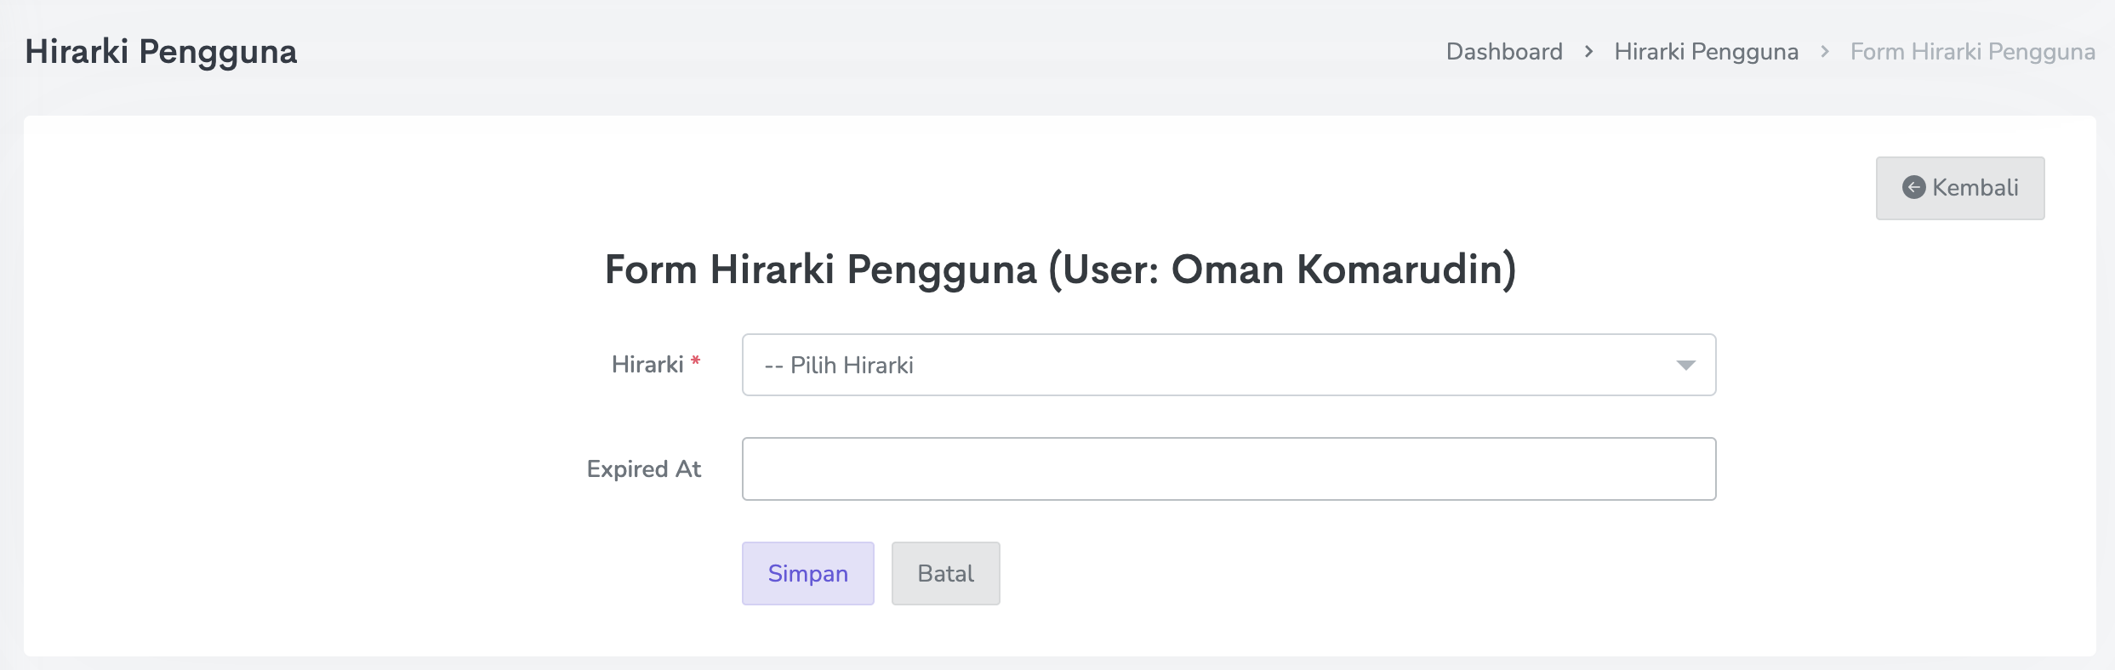Image resolution: width=2115 pixels, height=670 pixels.
Task: Click the Hirarki dropdown caret arrow
Action: click(x=1685, y=366)
